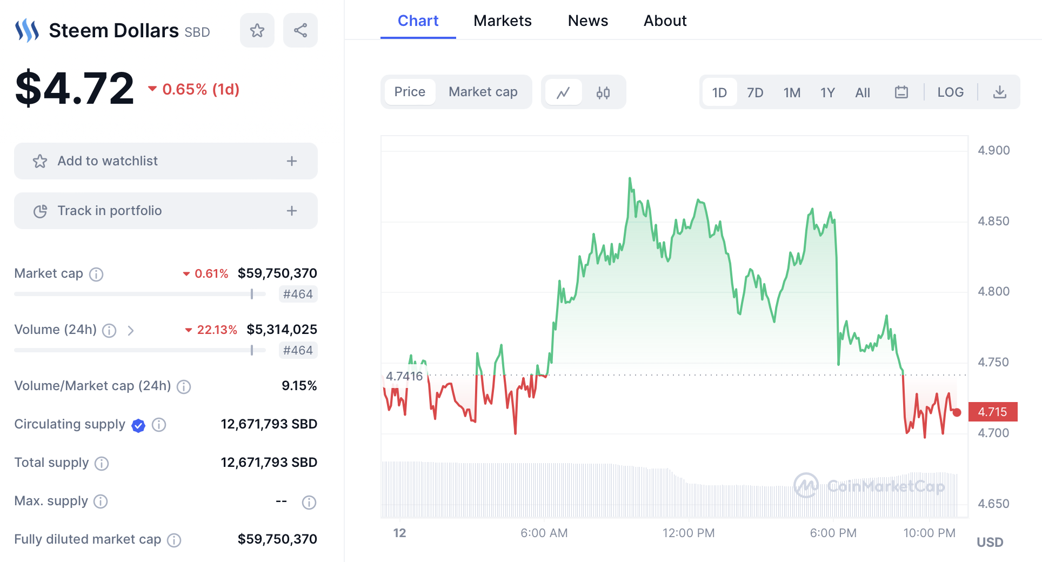Expand Add to watchlist plus

coord(292,161)
